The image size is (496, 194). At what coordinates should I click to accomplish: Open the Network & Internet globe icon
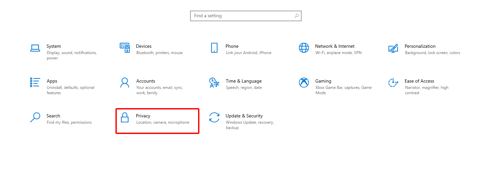[304, 48]
